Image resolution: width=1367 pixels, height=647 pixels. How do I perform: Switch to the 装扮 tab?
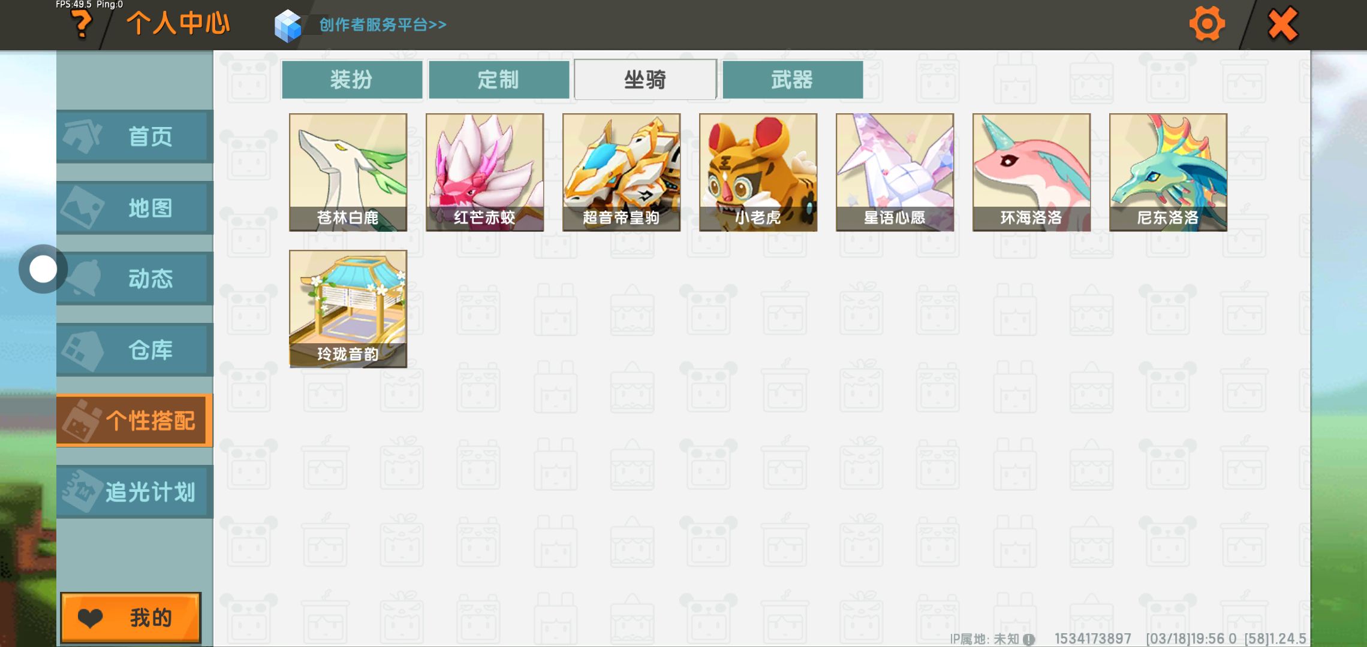pyautogui.click(x=352, y=79)
